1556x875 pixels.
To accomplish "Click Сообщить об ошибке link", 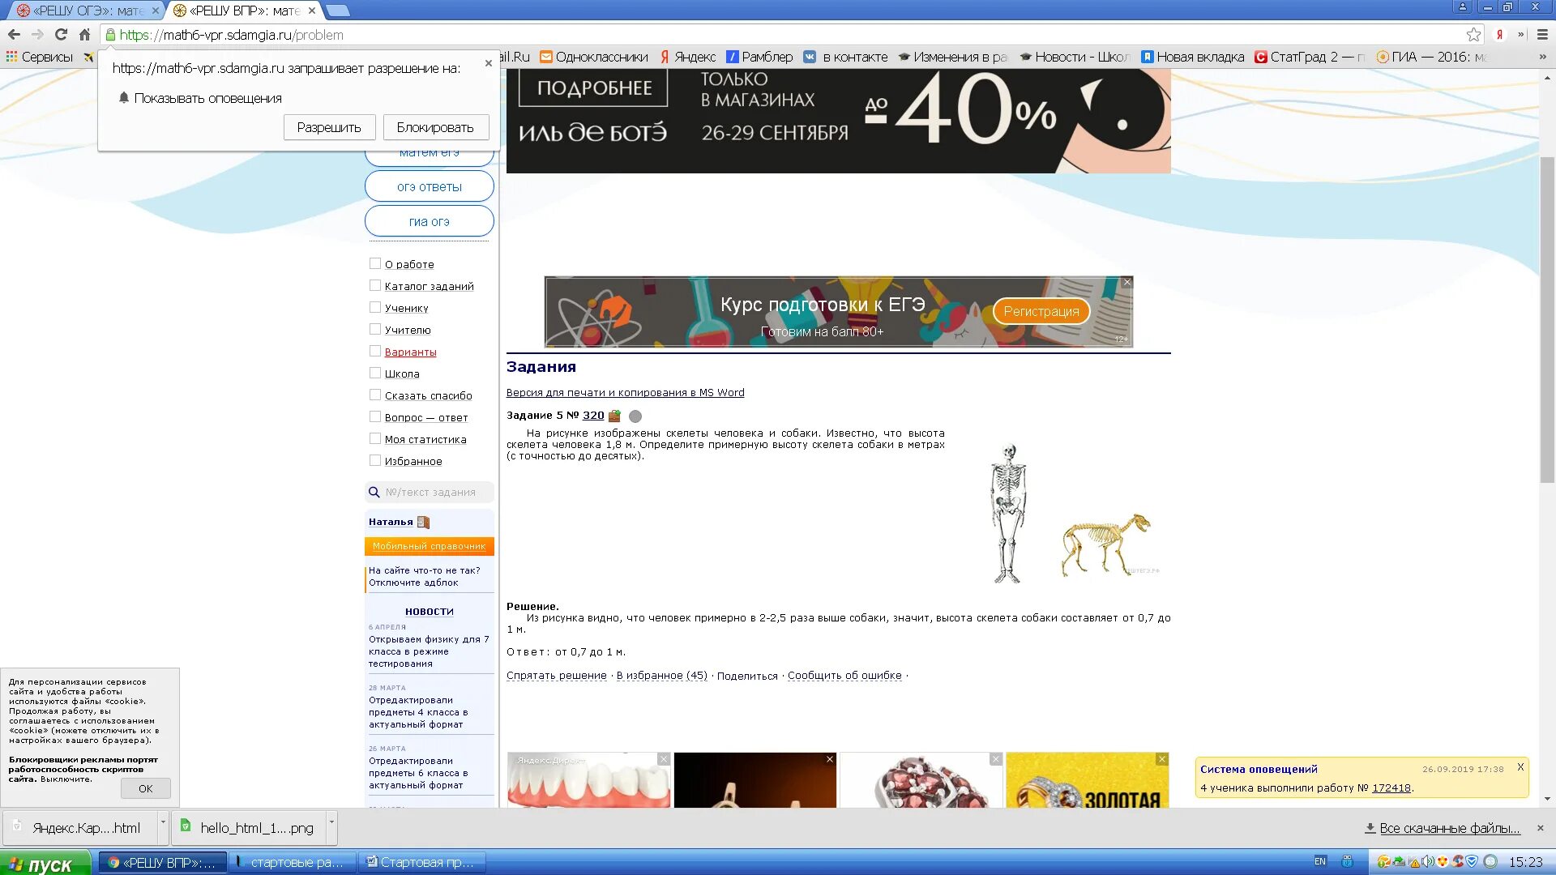I will pyautogui.click(x=844, y=676).
